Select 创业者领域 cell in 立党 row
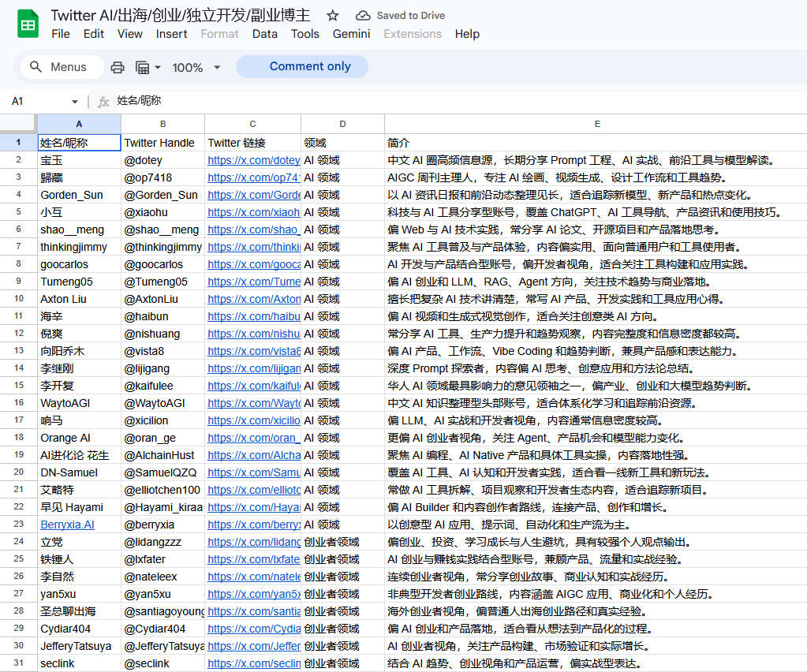Viewport: 807px width, 672px height. [x=343, y=542]
